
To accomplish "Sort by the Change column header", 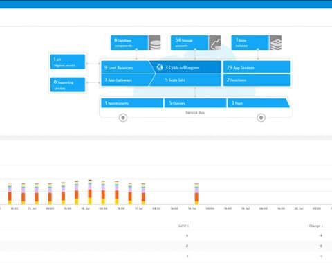I will click(315, 226).
